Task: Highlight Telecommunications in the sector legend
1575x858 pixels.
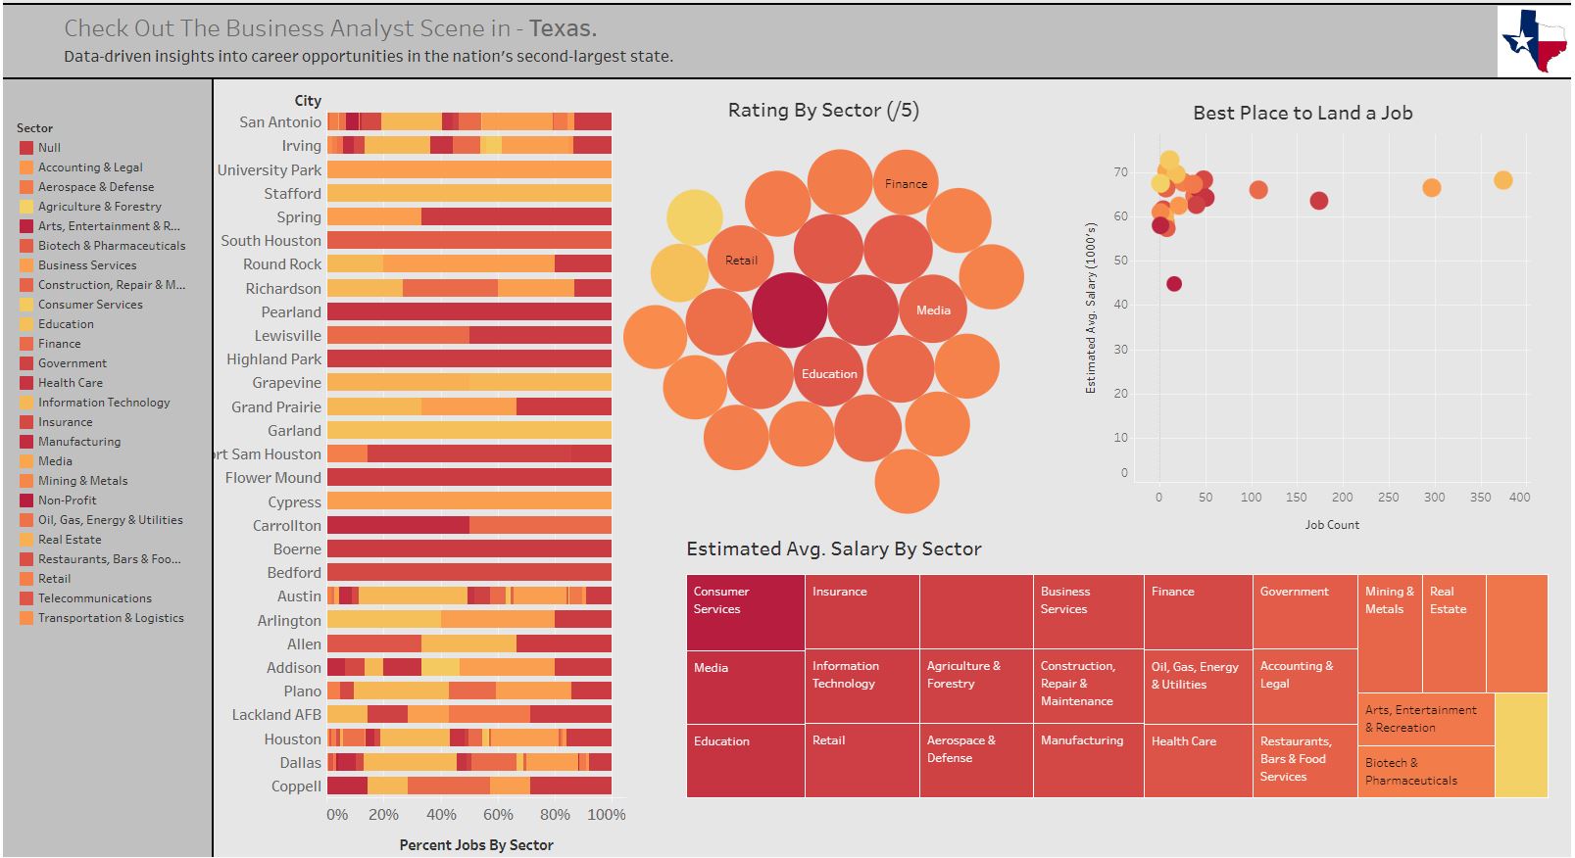Action: pyautogui.click(x=94, y=598)
